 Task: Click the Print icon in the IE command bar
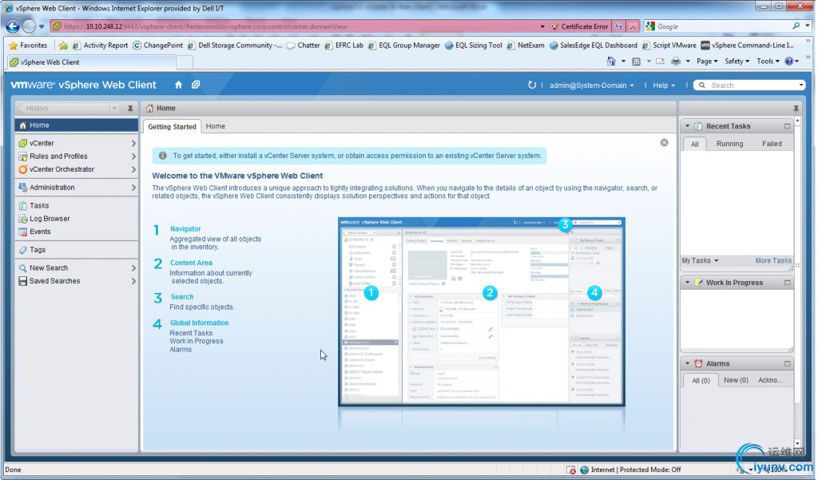[676, 61]
